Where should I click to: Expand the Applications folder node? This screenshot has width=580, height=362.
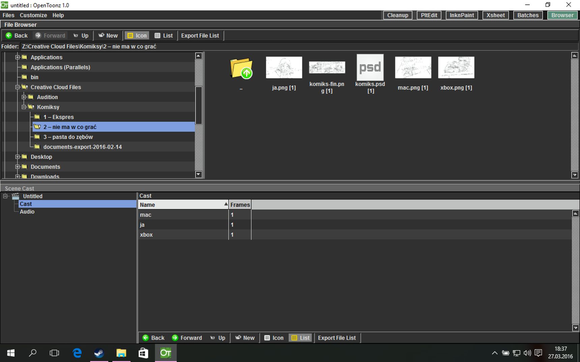(18, 57)
